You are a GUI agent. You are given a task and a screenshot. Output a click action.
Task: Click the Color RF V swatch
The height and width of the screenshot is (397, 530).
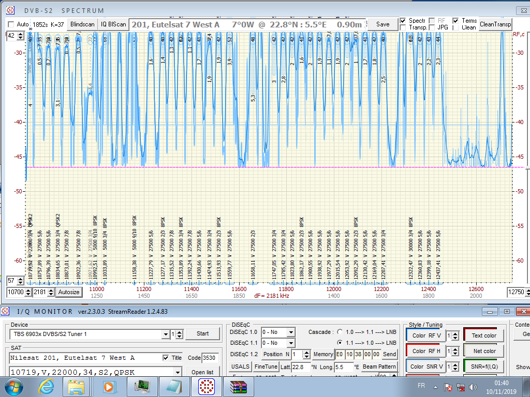426,335
